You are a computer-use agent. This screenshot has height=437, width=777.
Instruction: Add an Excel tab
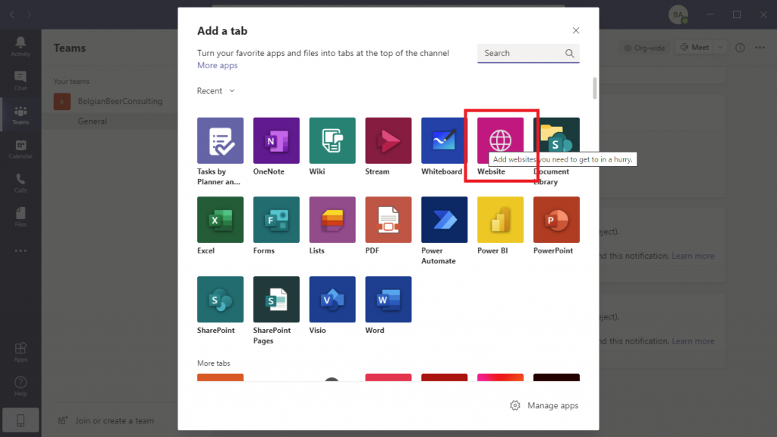(220, 219)
